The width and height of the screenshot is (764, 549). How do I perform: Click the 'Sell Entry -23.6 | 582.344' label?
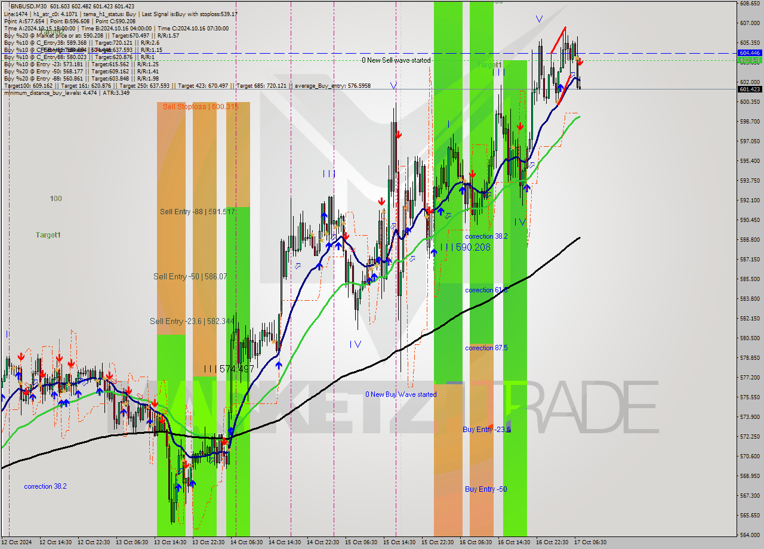pyautogui.click(x=192, y=322)
